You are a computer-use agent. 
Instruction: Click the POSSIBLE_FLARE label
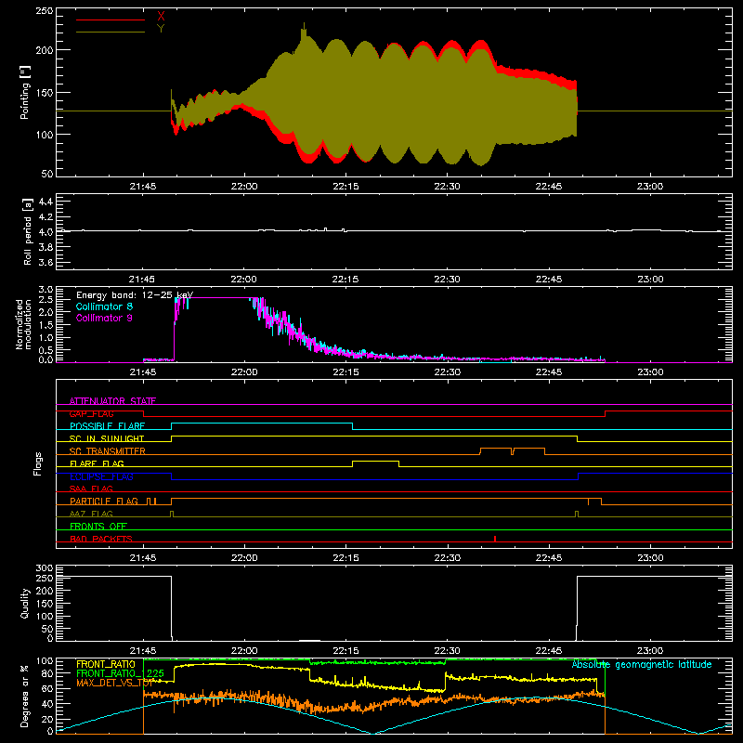107,426
